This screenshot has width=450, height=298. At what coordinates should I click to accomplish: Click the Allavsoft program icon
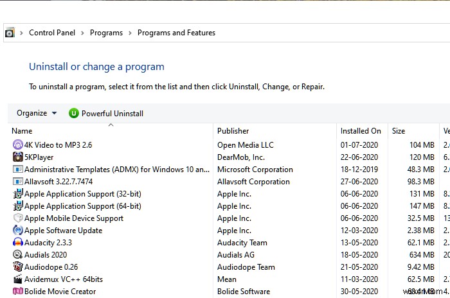[18, 182]
